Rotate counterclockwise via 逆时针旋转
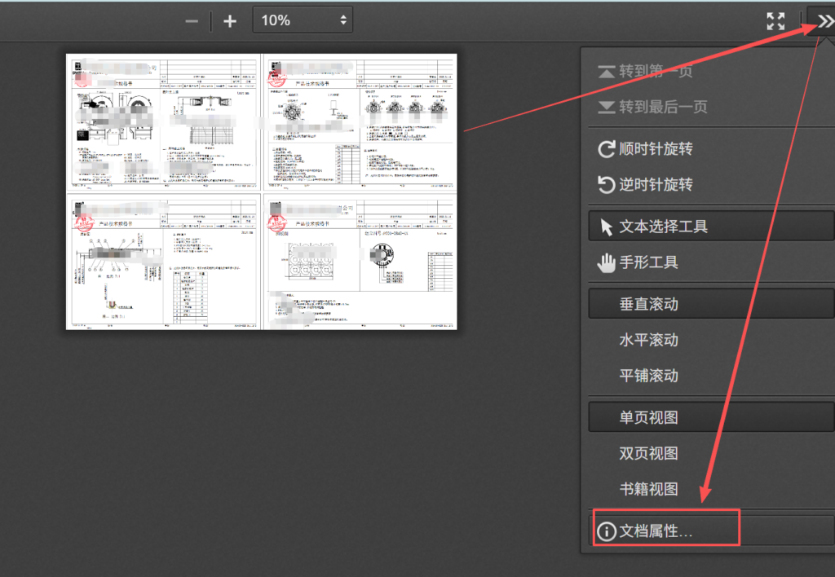Screen dimensions: 835x577 711,185
